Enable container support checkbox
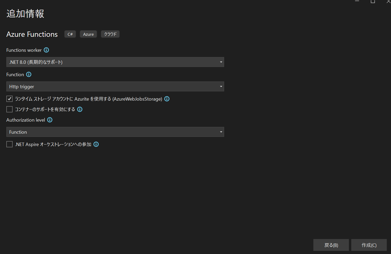The width and height of the screenshot is (391, 254). tap(9, 109)
